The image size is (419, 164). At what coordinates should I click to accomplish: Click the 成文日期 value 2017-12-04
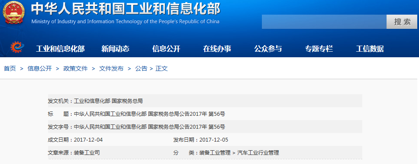[88, 140]
